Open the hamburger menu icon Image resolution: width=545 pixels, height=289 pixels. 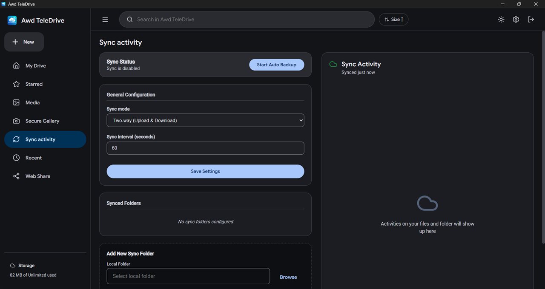(105, 20)
